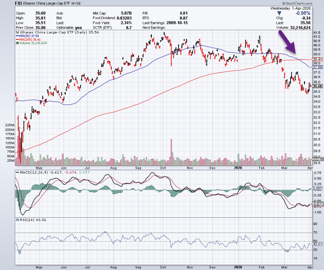Click the 43.01 RSI value tag
Viewport: 324px width, 270px height.
tap(317, 244)
